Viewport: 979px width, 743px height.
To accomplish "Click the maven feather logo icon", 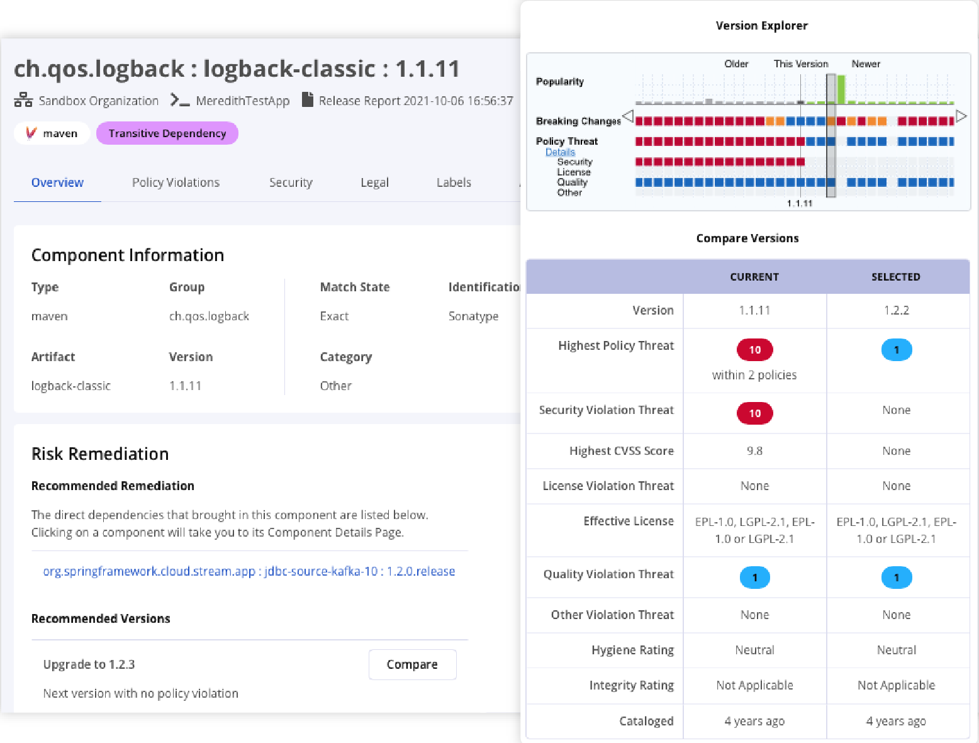I will (x=31, y=133).
